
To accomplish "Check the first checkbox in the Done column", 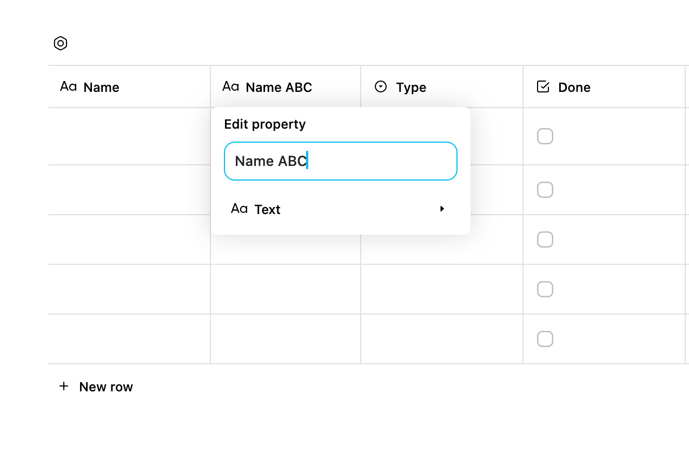I will [x=545, y=136].
